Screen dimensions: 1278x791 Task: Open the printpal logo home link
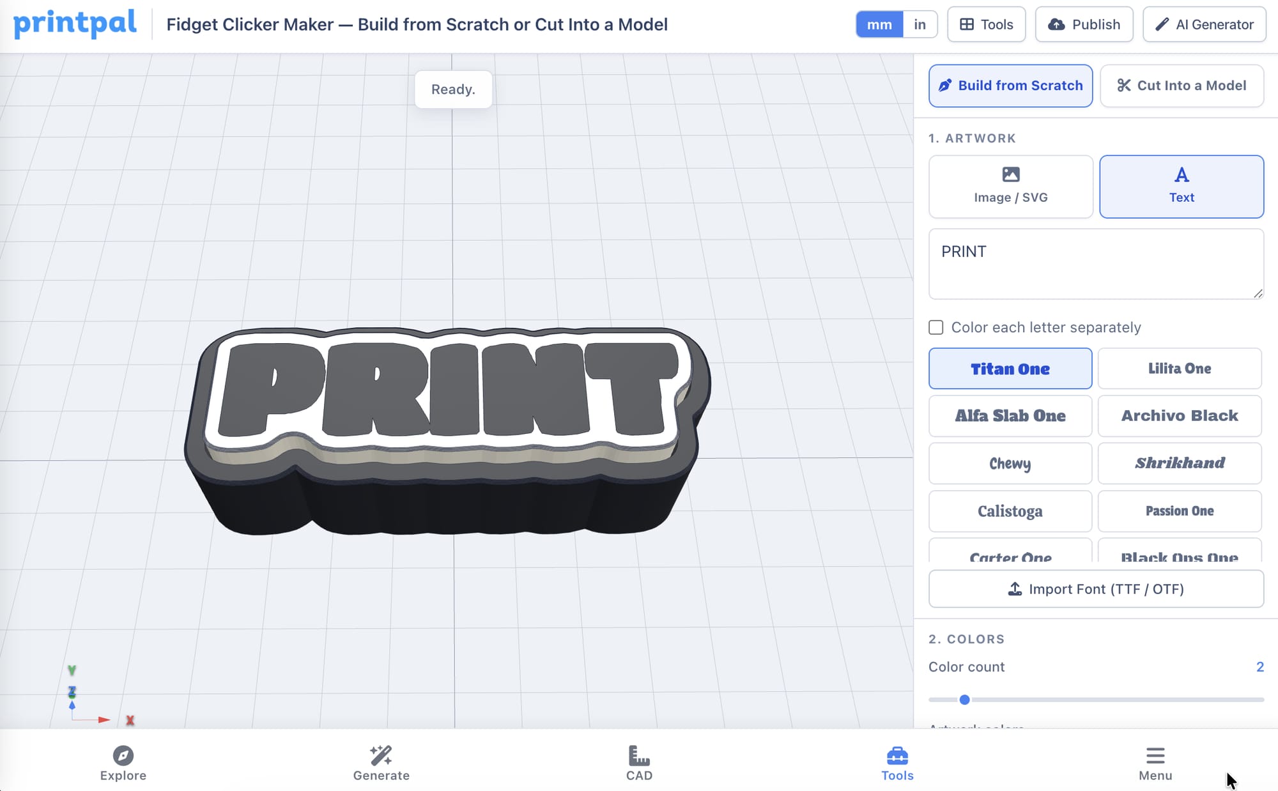pyautogui.click(x=75, y=24)
